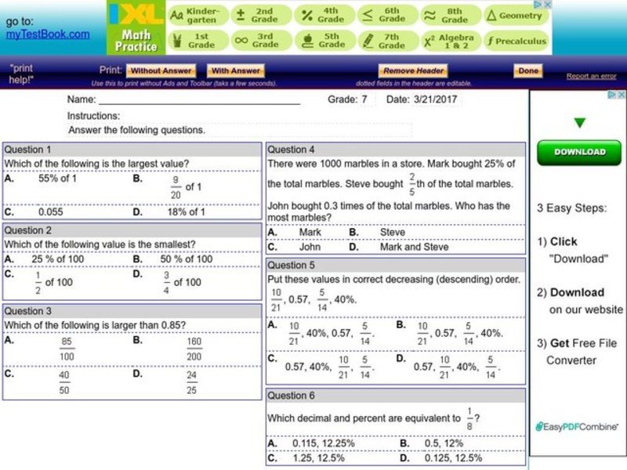Select Algebra 1 & 2 with the x² icon

428,40
